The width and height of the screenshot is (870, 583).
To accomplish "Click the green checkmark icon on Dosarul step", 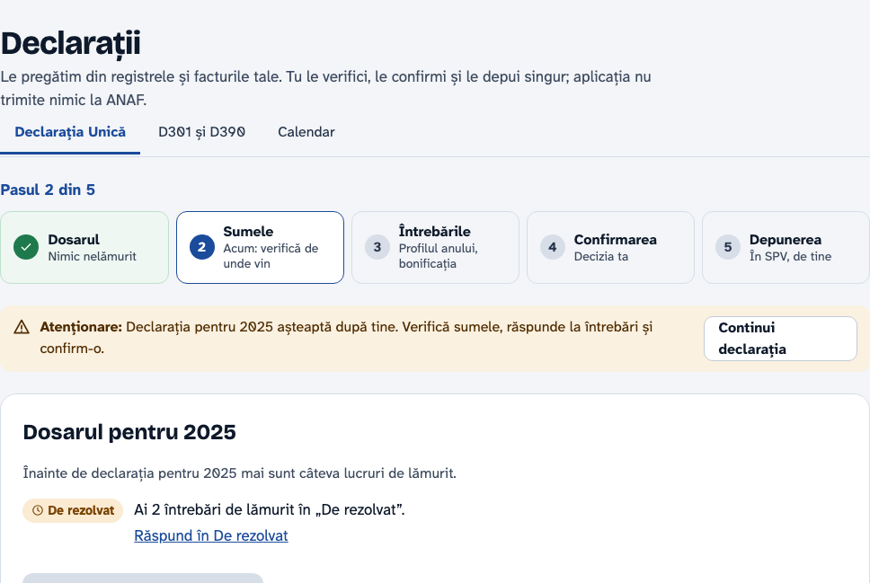I will pyautogui.click(x=26, y=247).
